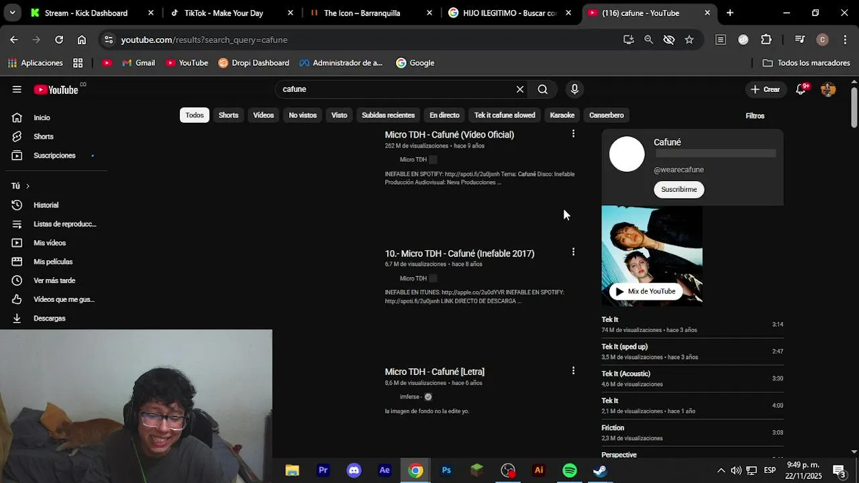Open the Chrome extensions puzzle icon
The width and height of the screenshot is (859, 483).
click(766, 40)
